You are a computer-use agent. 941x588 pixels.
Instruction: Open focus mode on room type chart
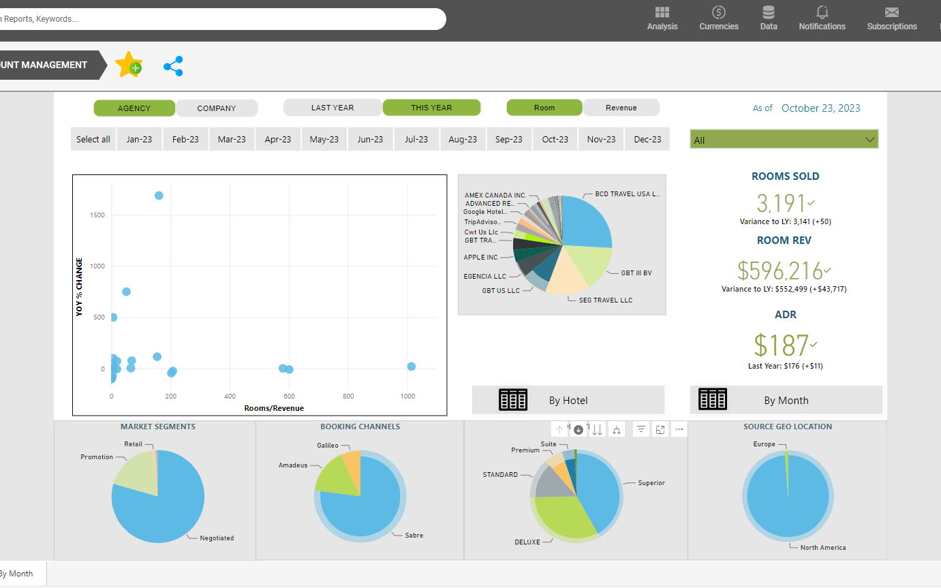point(660,429)
